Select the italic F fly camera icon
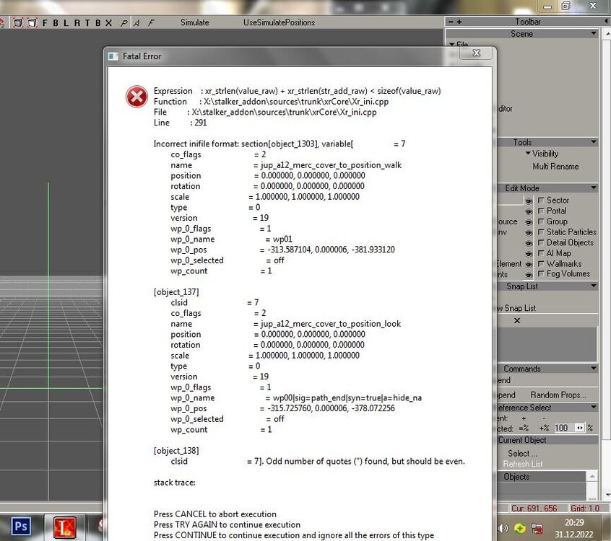The height and width of the screenshot is (541, 611). coord(151,23)
